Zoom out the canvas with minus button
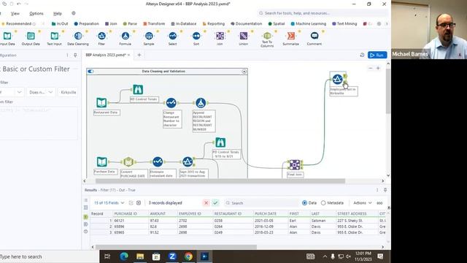This screenshot has width=467, height=263. pos(370,68)
